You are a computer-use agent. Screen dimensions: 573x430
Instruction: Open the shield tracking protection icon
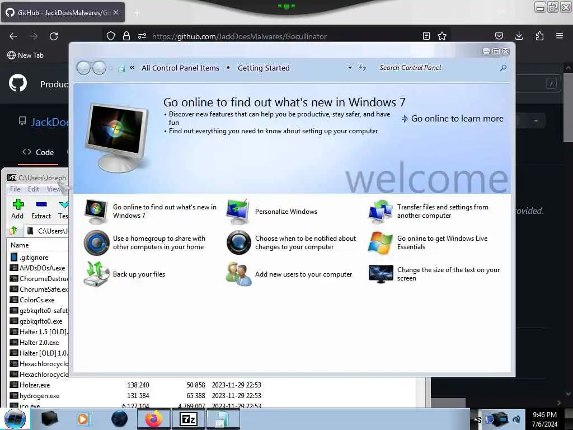click(x=111, y=36)
